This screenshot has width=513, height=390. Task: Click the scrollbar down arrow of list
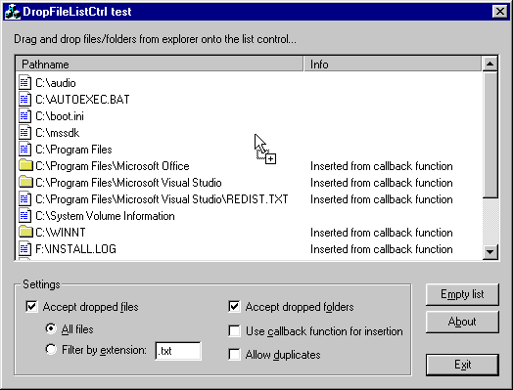(490, 252)
